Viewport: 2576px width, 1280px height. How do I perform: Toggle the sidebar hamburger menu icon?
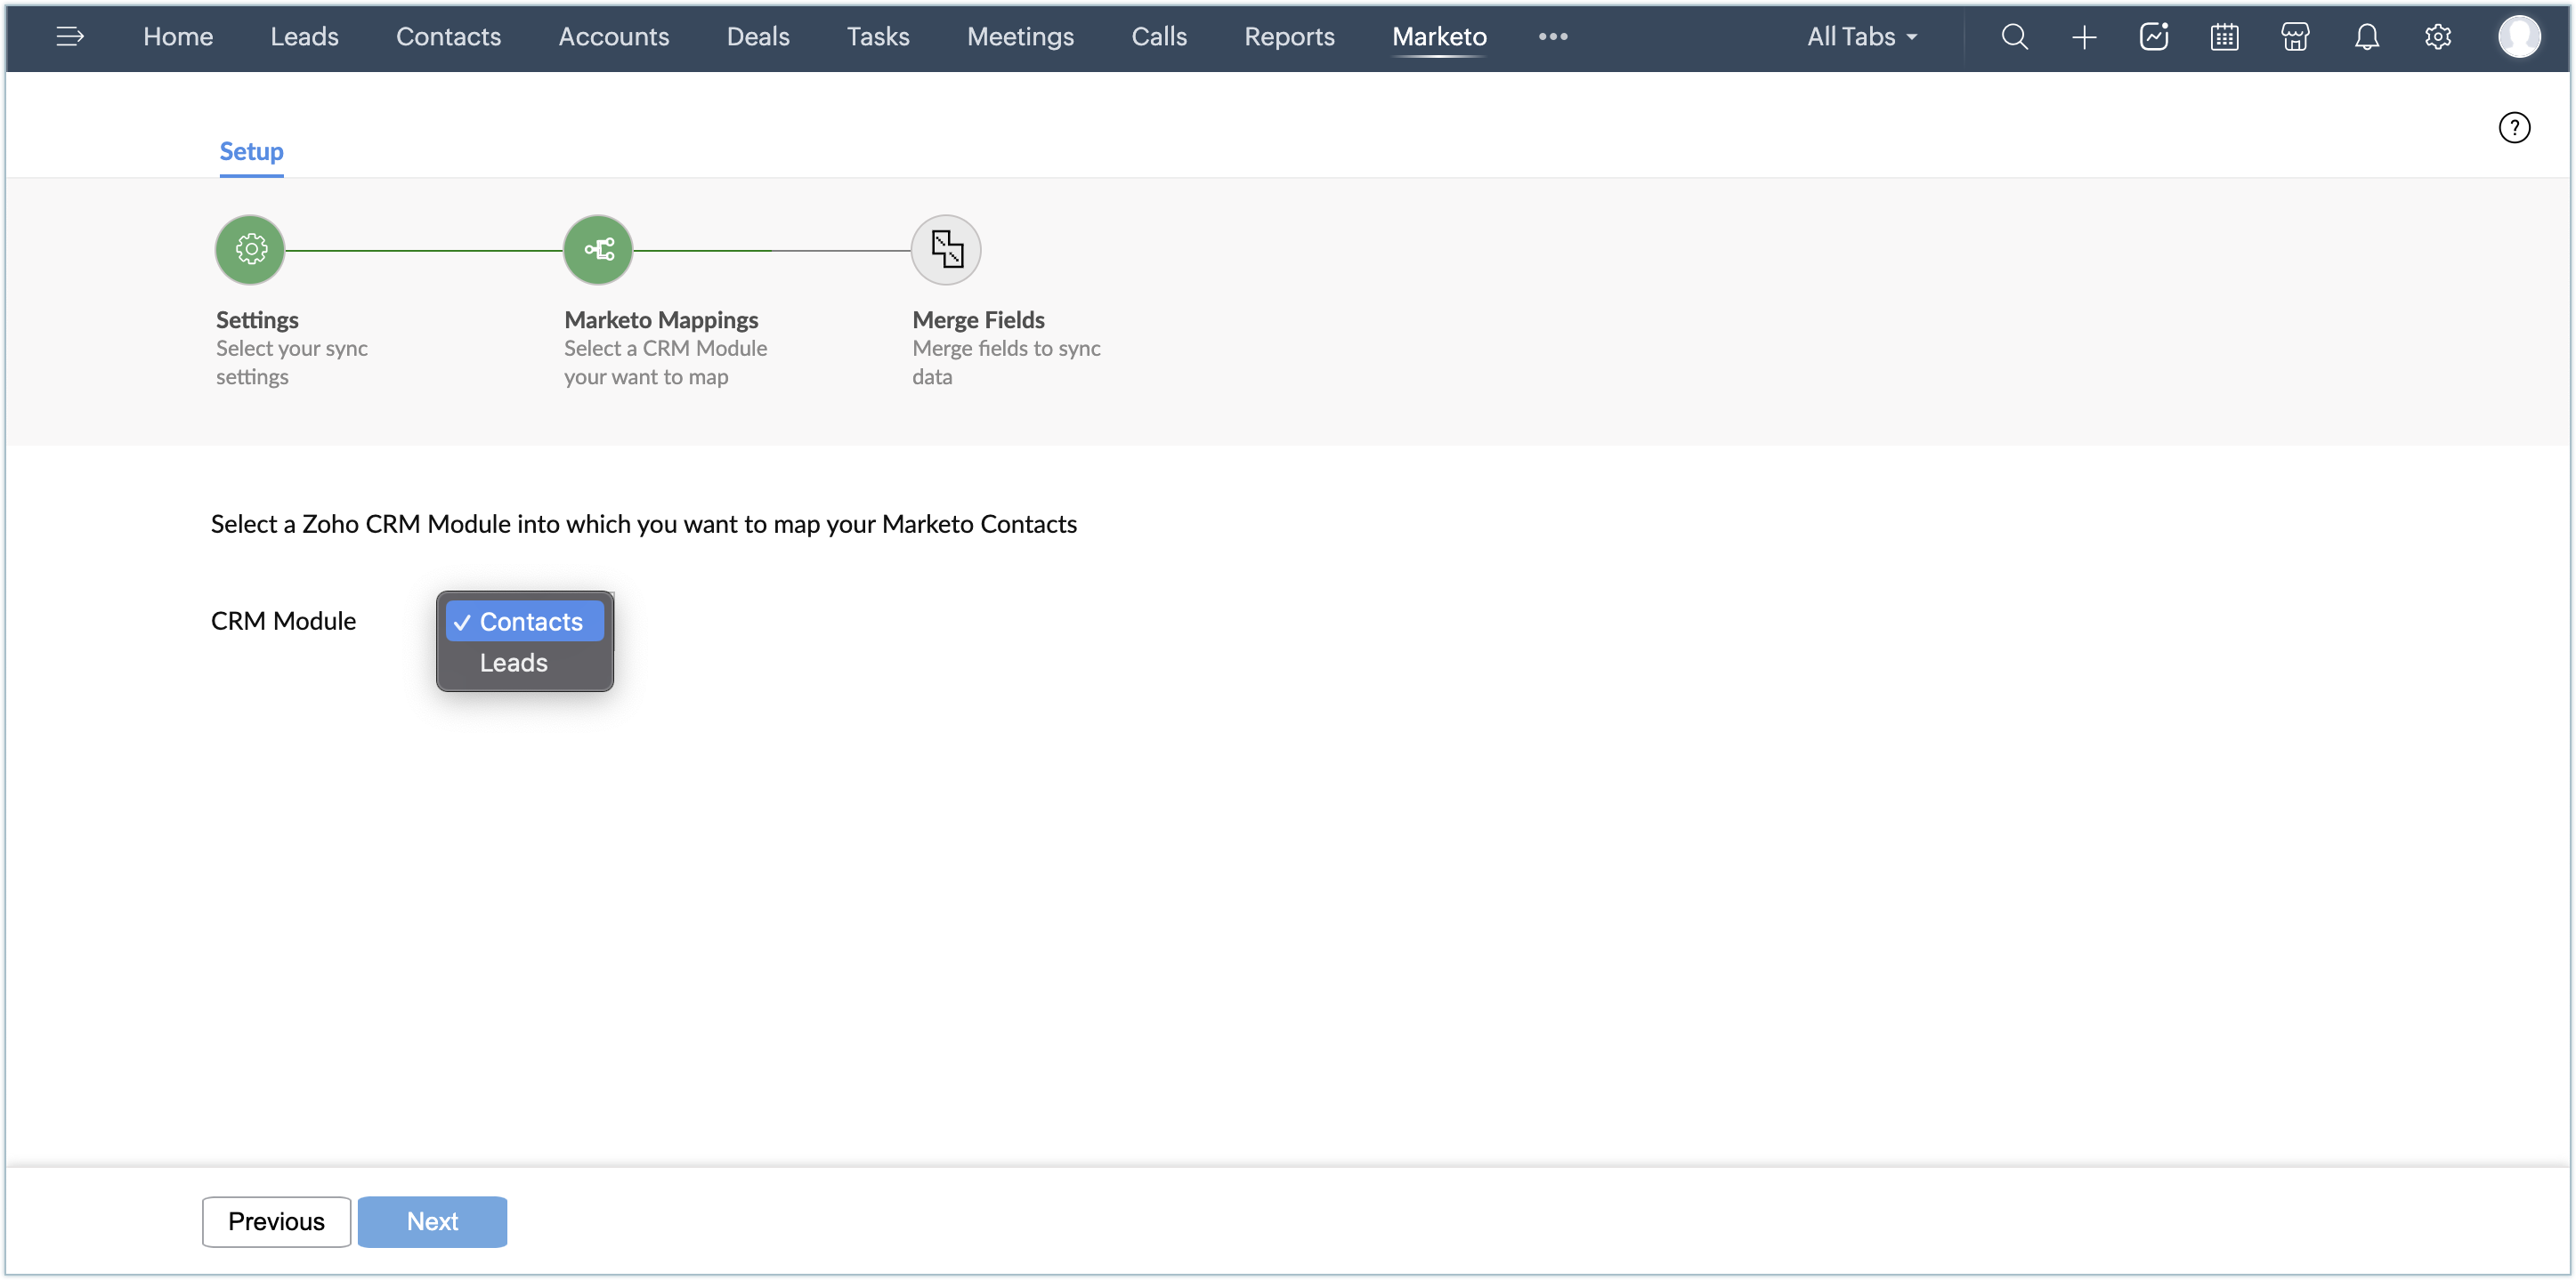click(x=69, y=37)
